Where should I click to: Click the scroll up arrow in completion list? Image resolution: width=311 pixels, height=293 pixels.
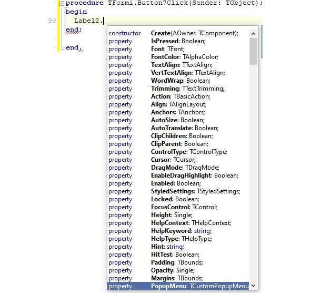pyautogui.click(x=253, y=34)
